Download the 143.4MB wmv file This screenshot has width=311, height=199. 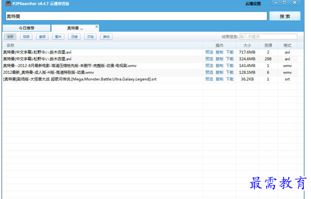pyautogui.click(x=230, y=66)
